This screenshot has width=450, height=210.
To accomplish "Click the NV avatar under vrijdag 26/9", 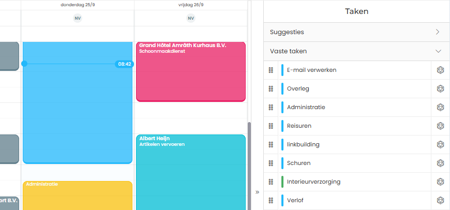I will 191,19.
